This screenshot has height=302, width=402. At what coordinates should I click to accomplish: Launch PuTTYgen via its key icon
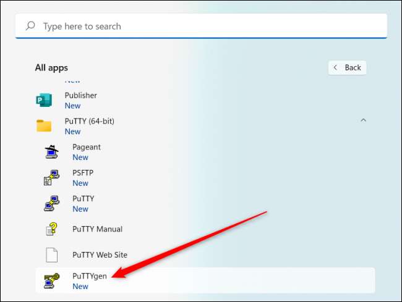pyautogui.click(x=51, y=281)
